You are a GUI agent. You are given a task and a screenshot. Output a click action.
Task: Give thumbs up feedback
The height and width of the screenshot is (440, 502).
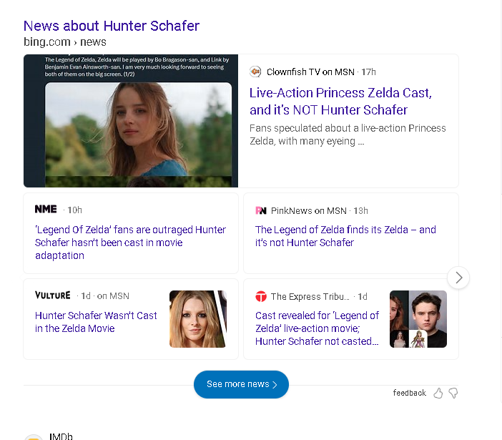click(438, 393)
